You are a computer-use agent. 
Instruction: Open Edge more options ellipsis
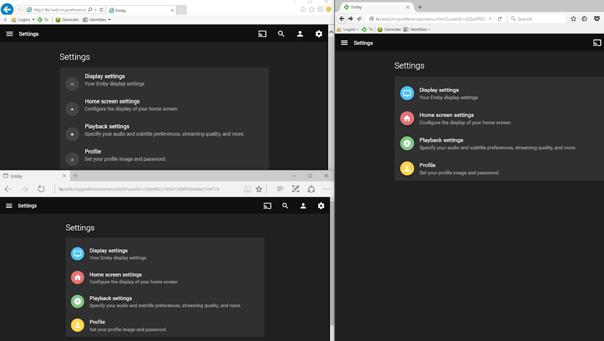[327, 189]
